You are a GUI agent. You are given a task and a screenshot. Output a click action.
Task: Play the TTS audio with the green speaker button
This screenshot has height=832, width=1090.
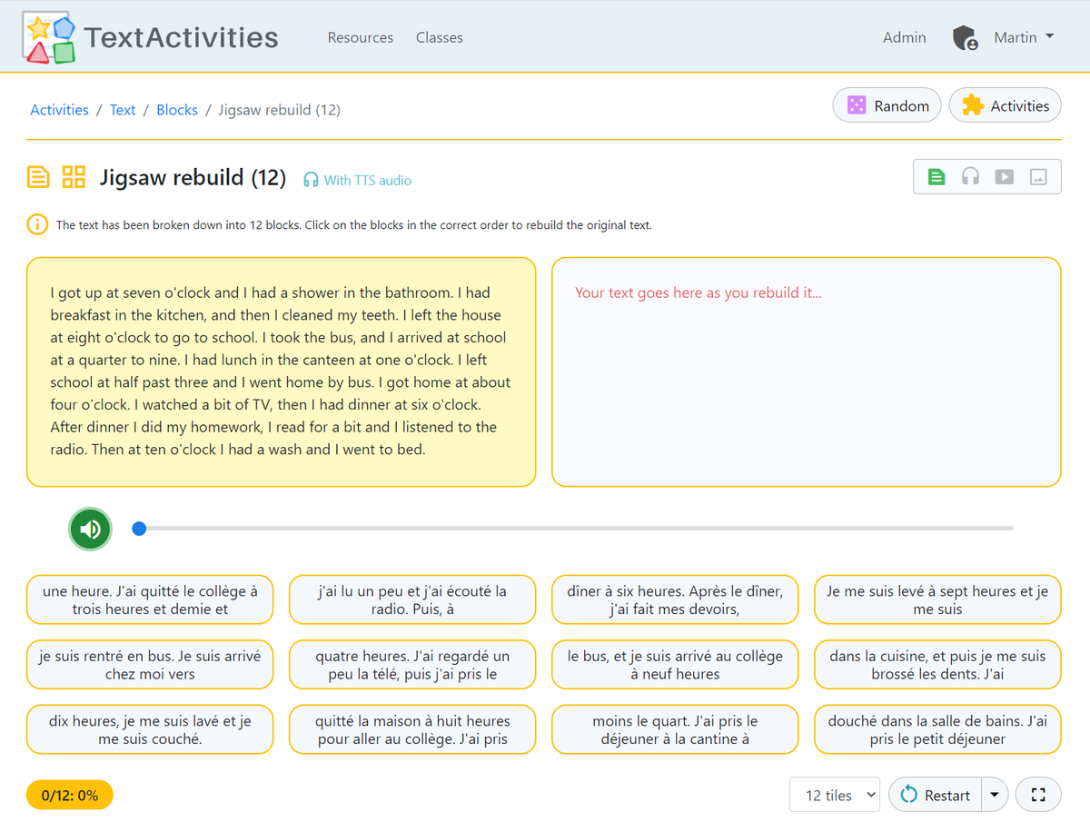point(90,529)
